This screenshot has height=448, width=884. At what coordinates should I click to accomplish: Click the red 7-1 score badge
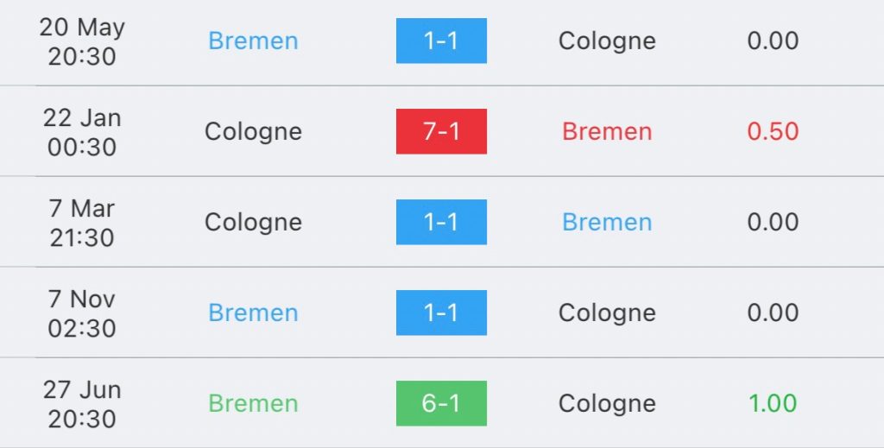[x=441, y=131]
